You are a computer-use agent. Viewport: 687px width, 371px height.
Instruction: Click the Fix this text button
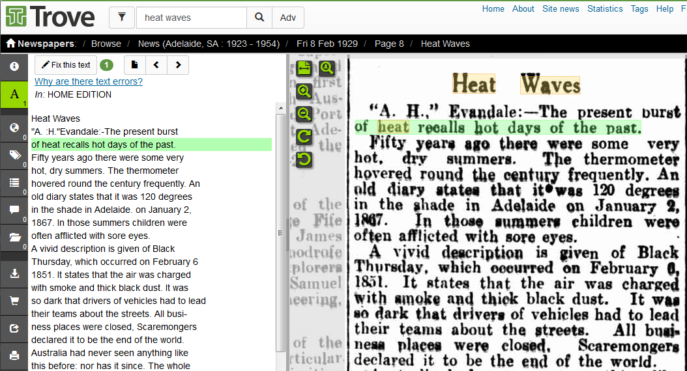[x=66, y=65]
